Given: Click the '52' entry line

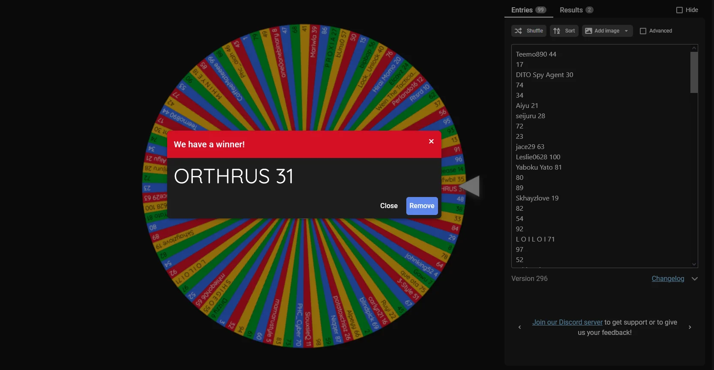Looking at the screenshot, I should point(519,260).
